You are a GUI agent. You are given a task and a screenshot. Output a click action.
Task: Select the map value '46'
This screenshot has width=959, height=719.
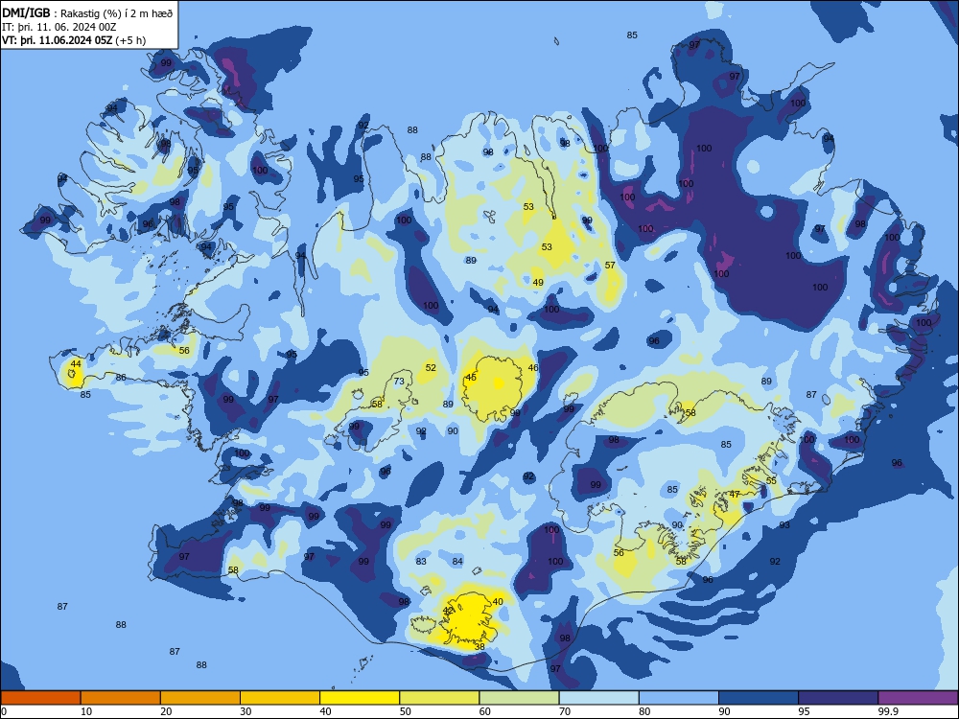[x=533, y=367]
